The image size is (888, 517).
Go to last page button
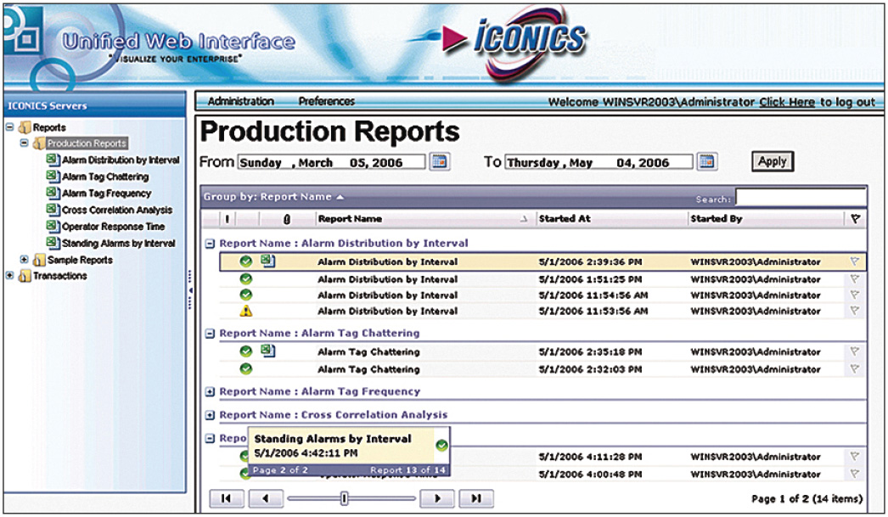[475, 498]
